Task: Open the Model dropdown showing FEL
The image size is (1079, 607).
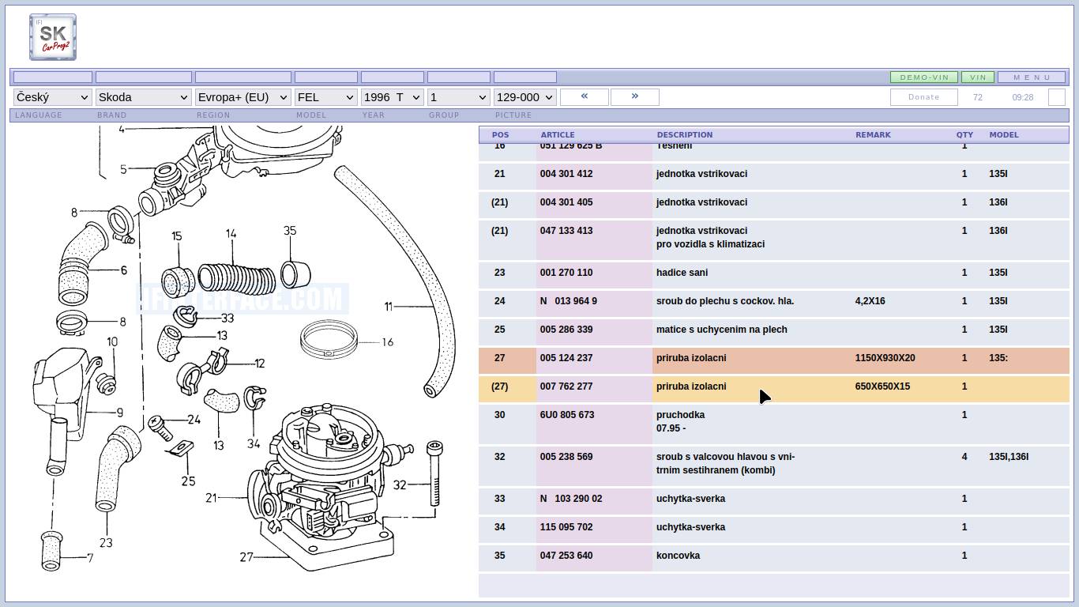Action: pos(325,97)
